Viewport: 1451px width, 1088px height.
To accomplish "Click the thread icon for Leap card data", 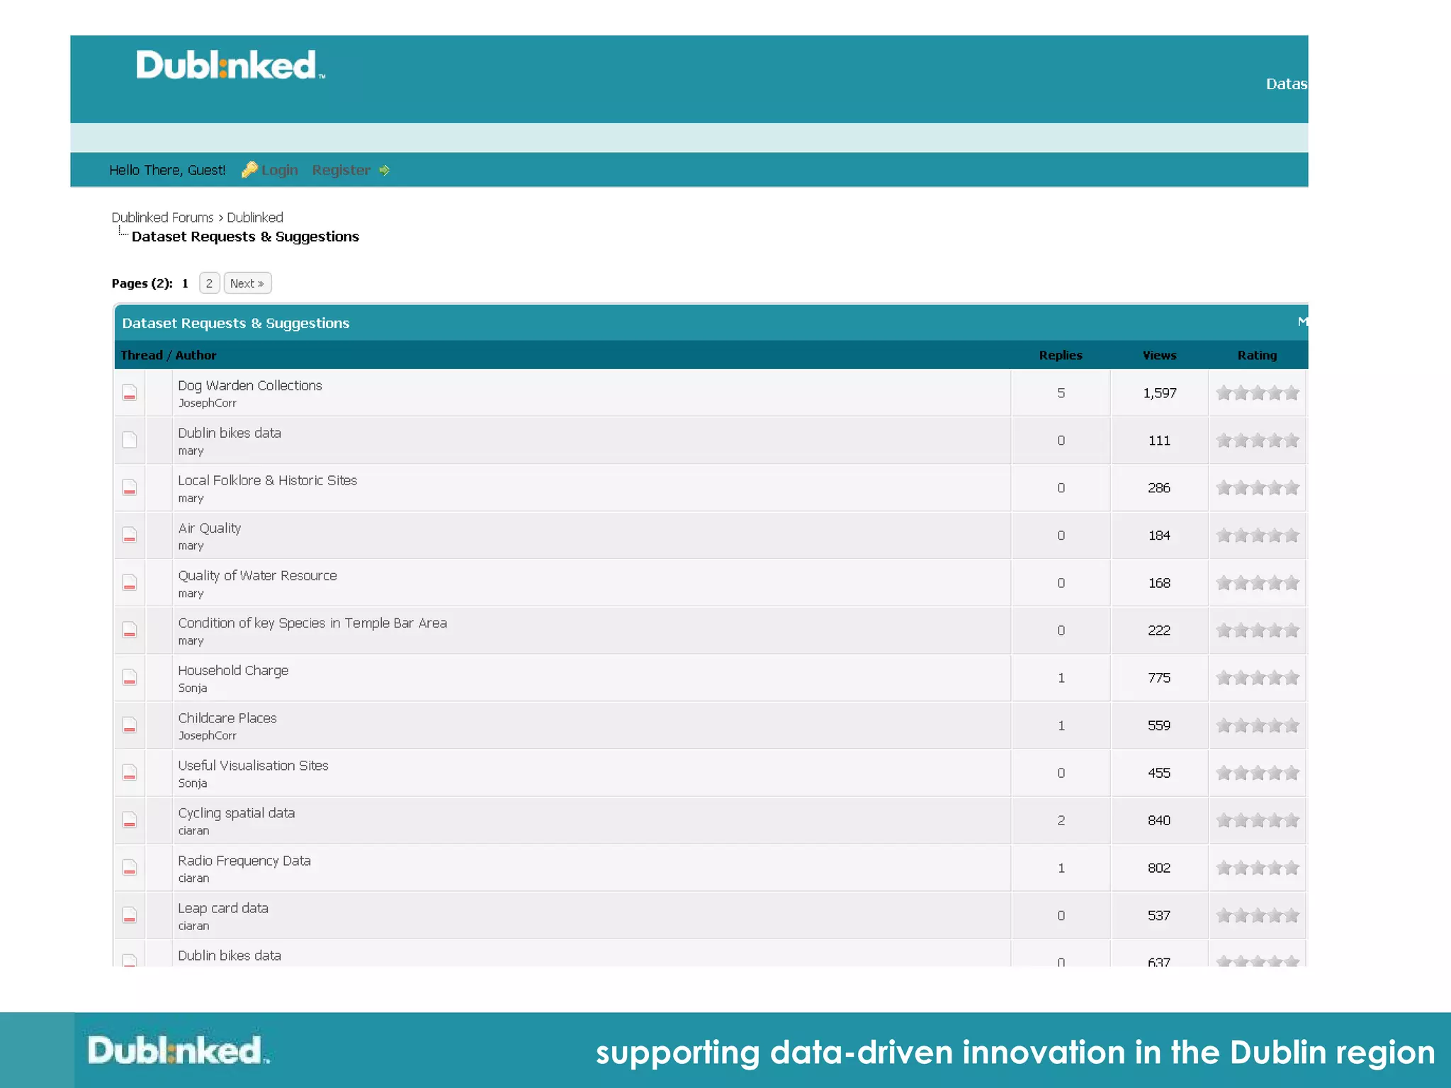I will 130,915.
